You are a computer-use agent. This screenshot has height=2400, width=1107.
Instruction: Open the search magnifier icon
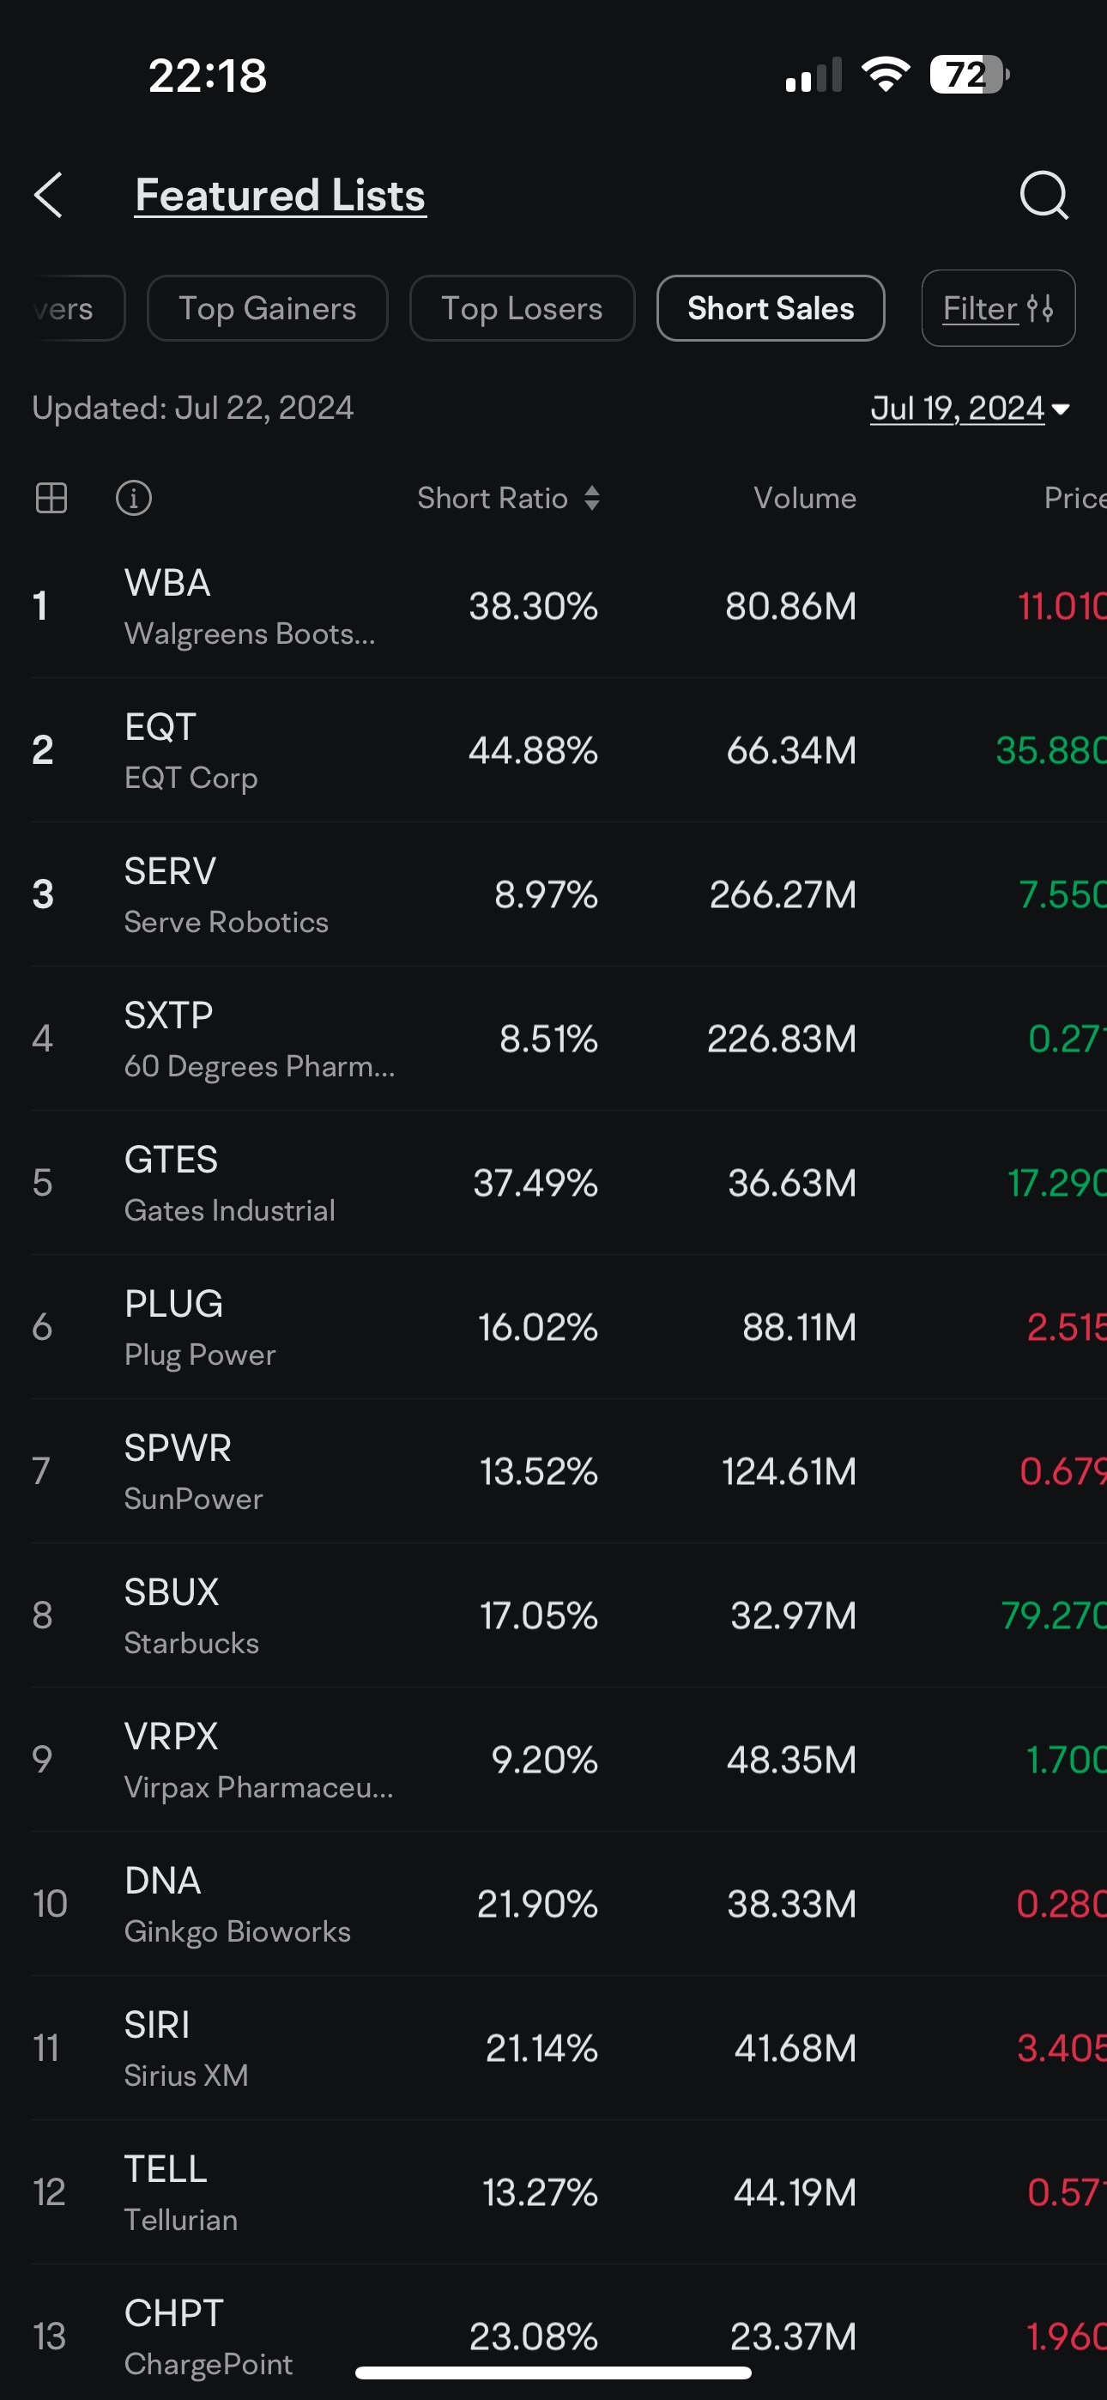click(1043, 195)
